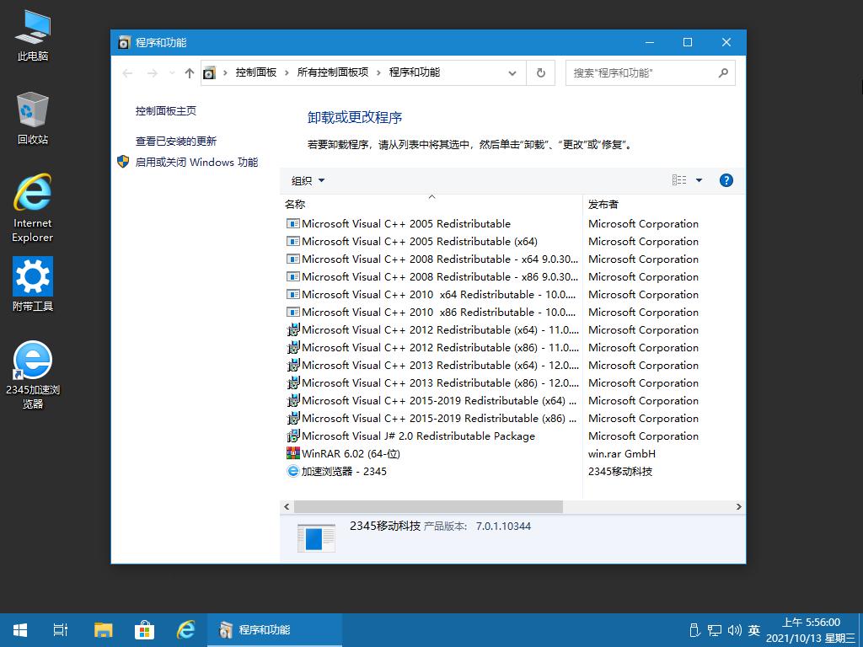Select WinRAR 6.02 (64-位) entry text
863x647 pixels.
coord(351,454)
